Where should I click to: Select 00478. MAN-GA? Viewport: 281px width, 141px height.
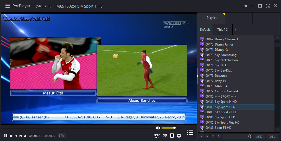click(237, 86)
